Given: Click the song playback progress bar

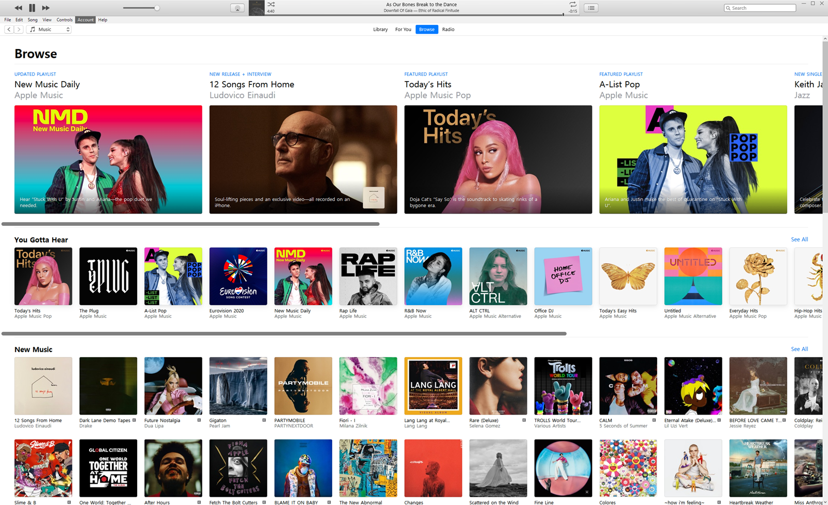Looking at the screenshot, I should (x=414, y=14).
